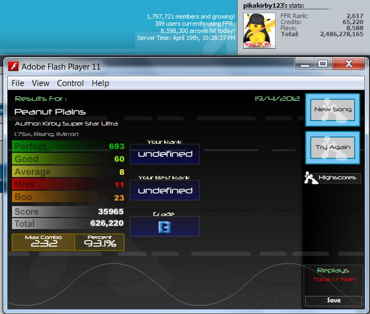This screenshot has height=314, width=370.
Task: Click the blue B grade icon
Action: [x=165, y=227]
